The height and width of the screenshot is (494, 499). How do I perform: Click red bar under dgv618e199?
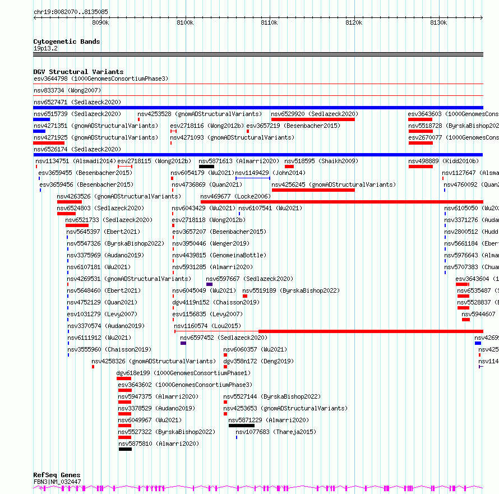click(124, 378)
